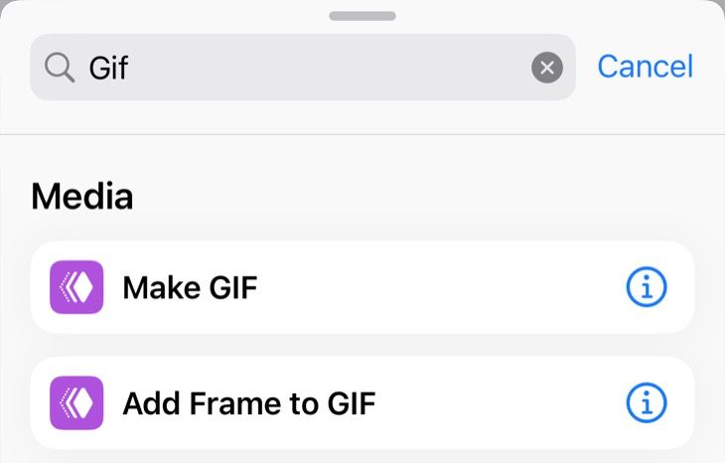Show info for Add Frame to GIF
The image size is (725, 463).
tap(647, 402)
